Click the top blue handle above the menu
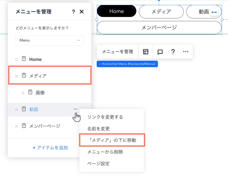Viewport: 228px width, 175px height. (x=159, y=0)
